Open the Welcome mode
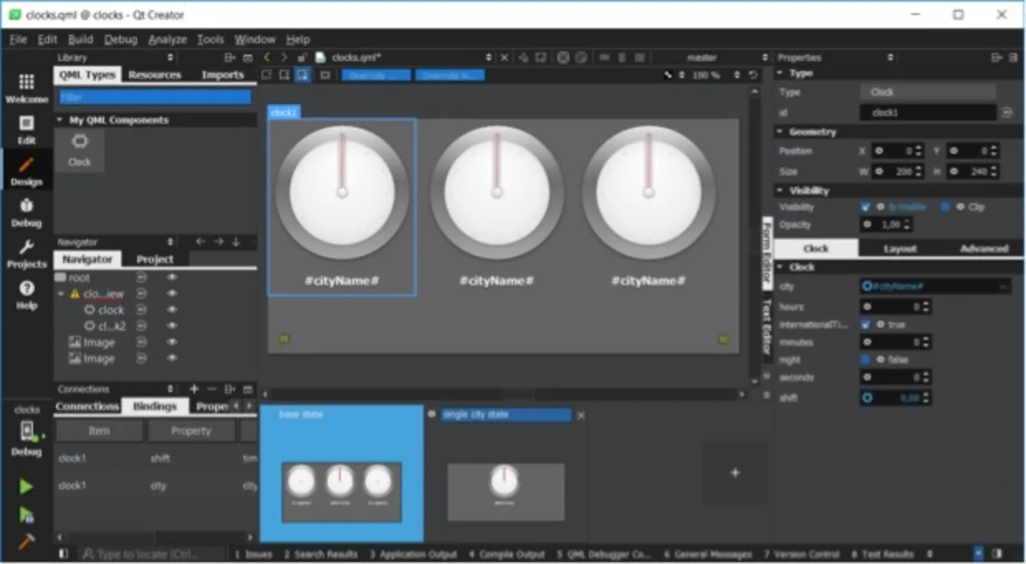The image size is (1026, 564). [27, 88]
